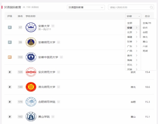Toggle favorite heart beside 黄山学院
The image size is (158, 124).
click(x=53, y=117)
